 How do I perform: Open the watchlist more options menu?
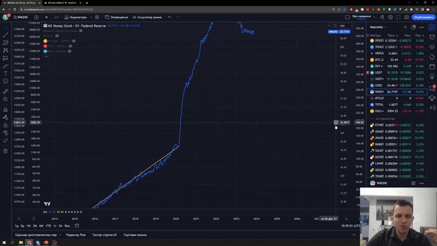tap(422, 27)
